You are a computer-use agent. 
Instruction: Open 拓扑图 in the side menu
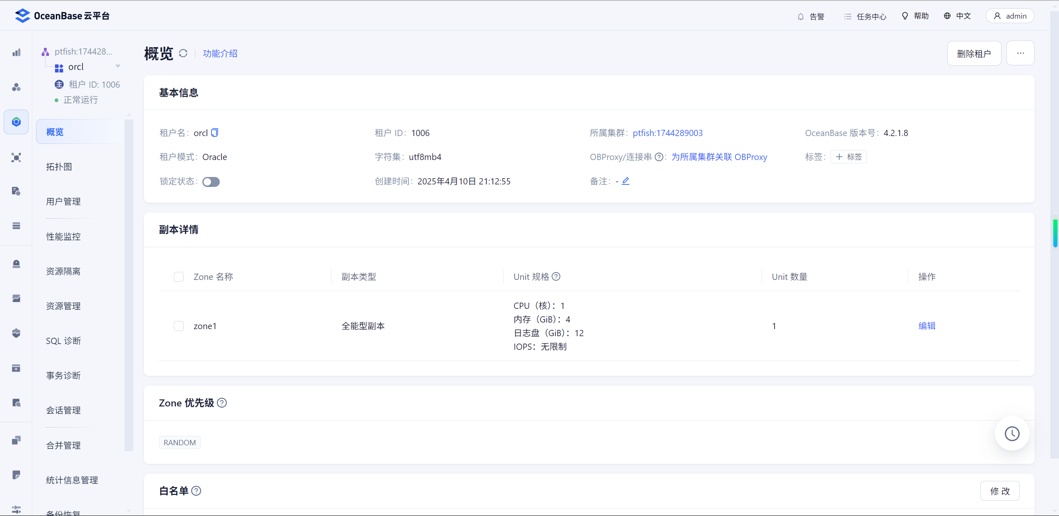59,167
